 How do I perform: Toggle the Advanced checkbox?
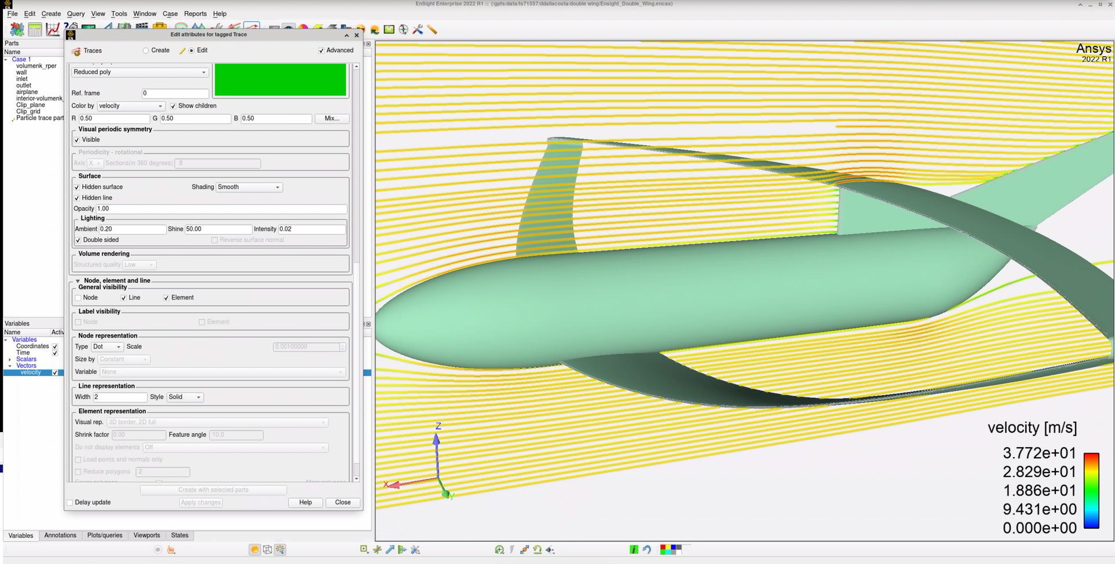pos(321,51)
